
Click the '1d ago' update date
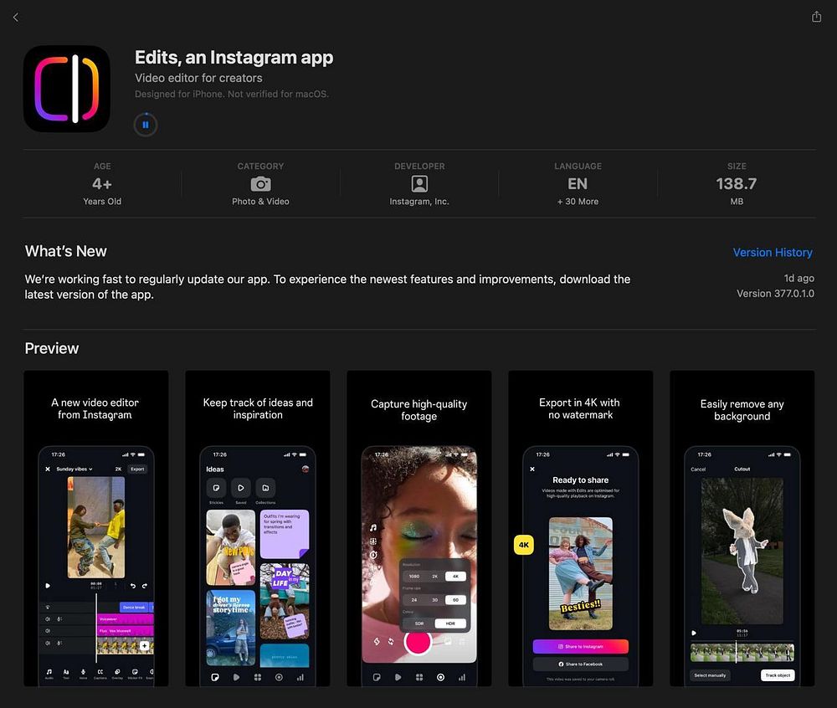[798, 278]
